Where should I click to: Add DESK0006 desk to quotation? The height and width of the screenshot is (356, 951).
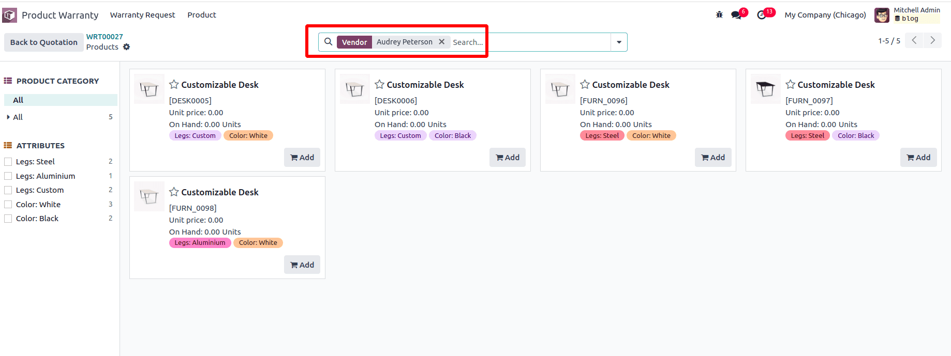click(x=508, y=158)
